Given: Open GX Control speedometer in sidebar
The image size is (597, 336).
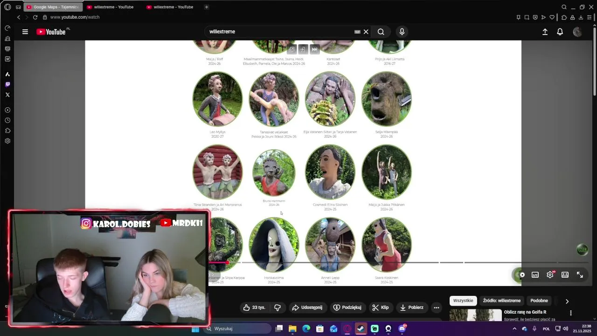Looking at the screenshot, I should point(7,28).
